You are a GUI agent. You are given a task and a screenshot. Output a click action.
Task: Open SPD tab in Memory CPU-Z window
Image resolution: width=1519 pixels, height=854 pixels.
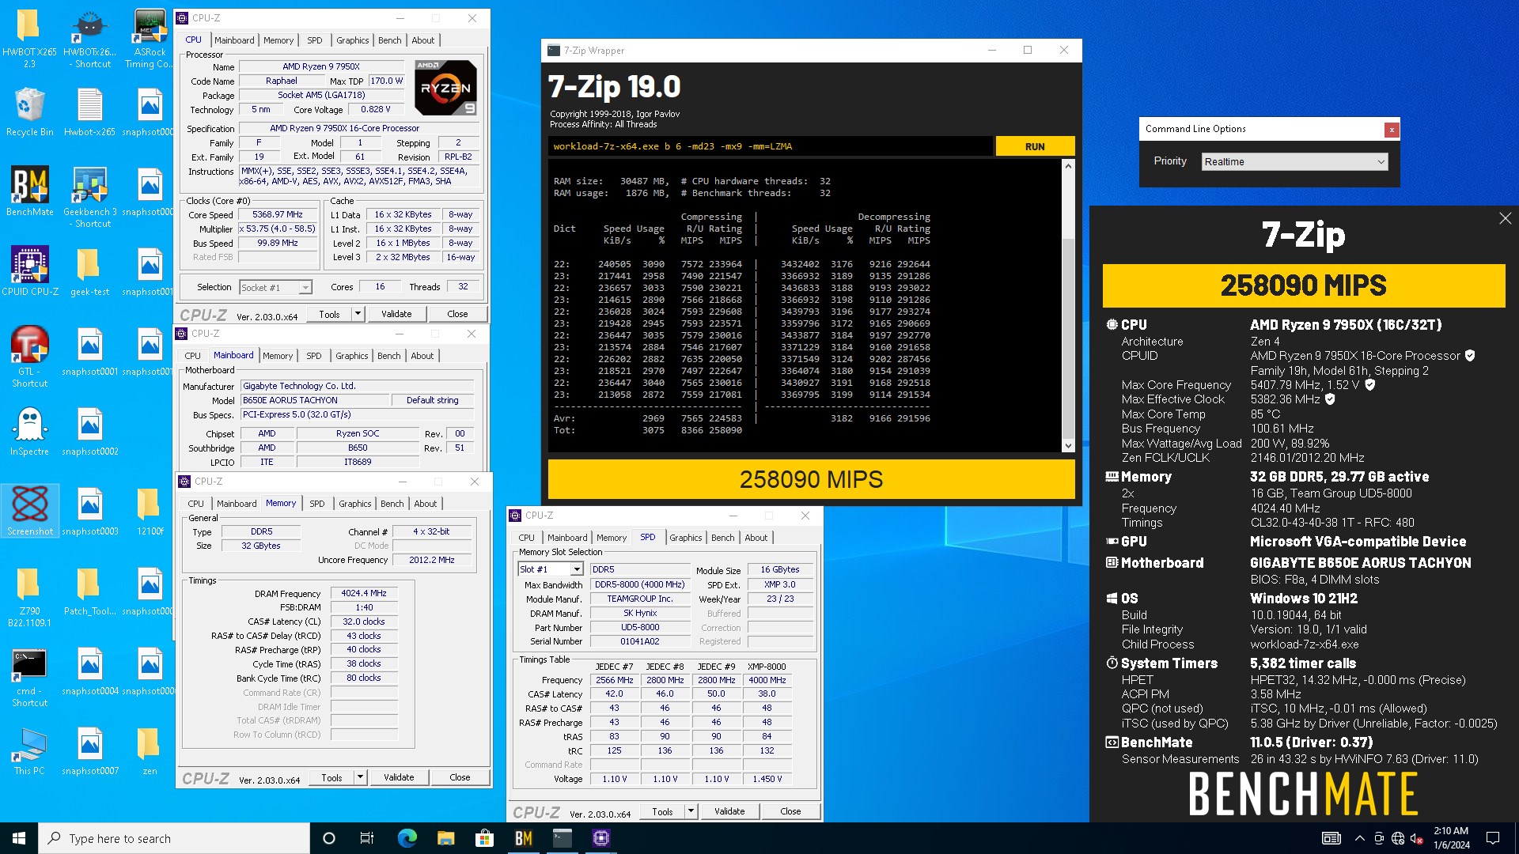pyautogui.click(x=316, y=504)
